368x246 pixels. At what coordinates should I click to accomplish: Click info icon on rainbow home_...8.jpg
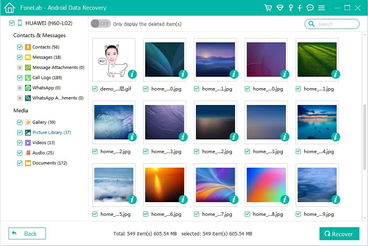coord(285,199)
